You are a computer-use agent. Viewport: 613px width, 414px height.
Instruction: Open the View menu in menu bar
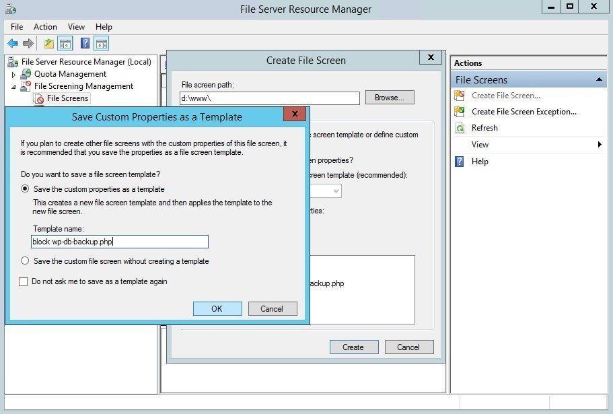[x=76, y=27]
